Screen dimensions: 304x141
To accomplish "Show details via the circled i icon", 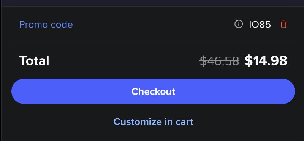I will pos(239,24).
